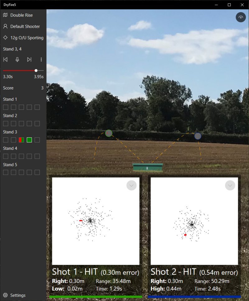Collapse the Shot 1 pattern panel
The image size is (249, 301).
(131, 185)
